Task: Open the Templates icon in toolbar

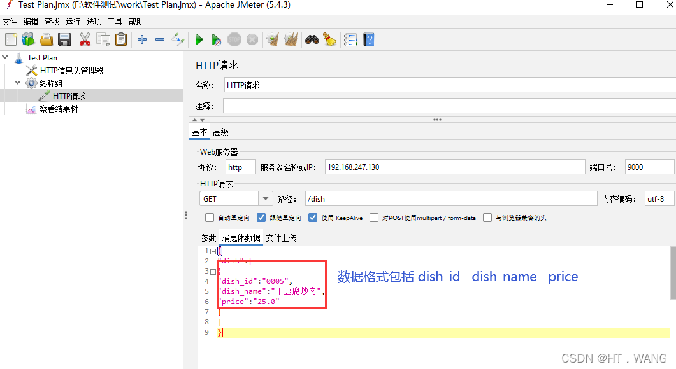Action: [x=29, y=39]
